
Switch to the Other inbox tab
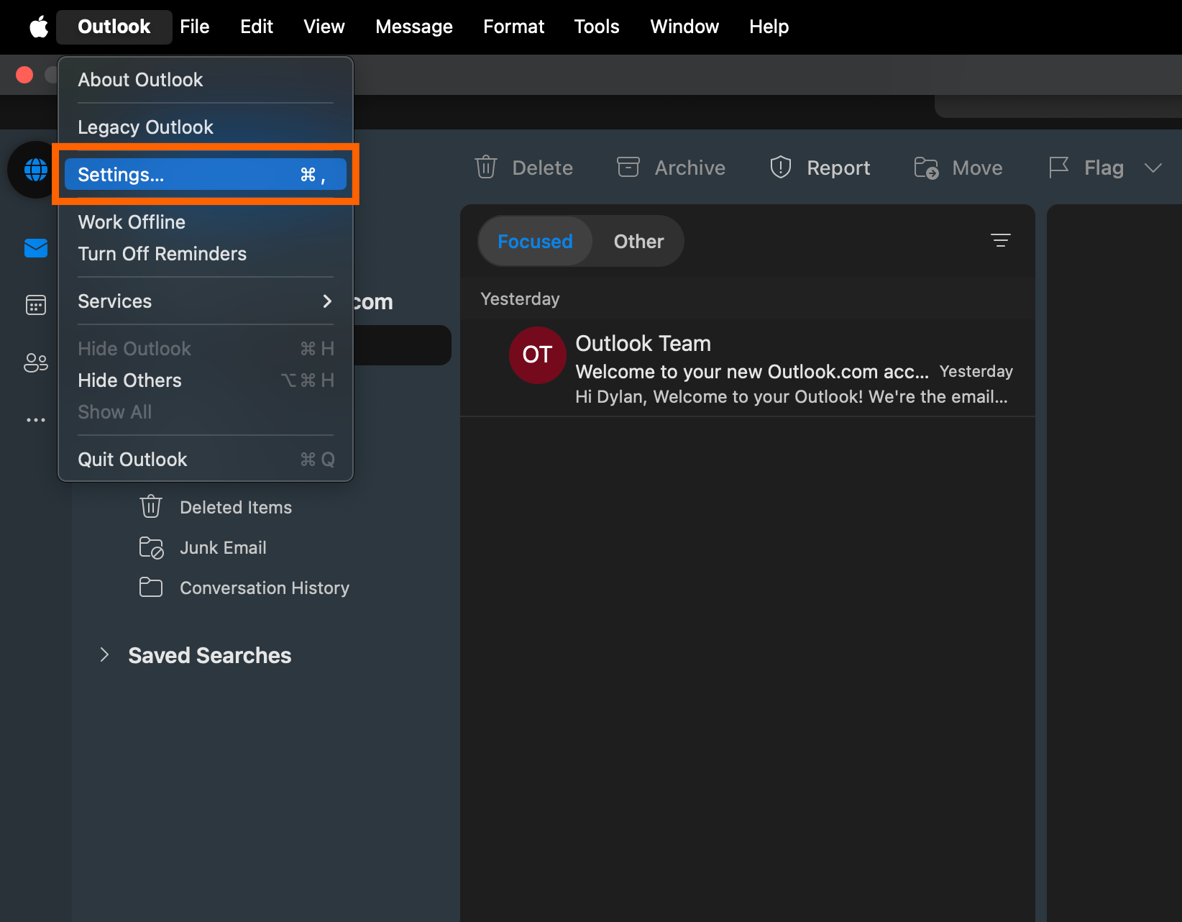[x=638, y=241]
